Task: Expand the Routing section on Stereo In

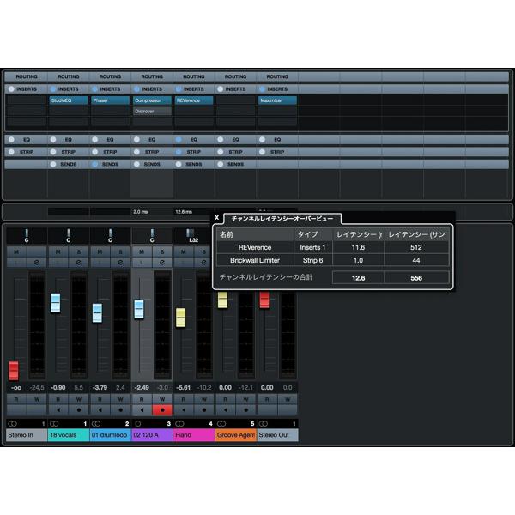Action: click(27, 76)
